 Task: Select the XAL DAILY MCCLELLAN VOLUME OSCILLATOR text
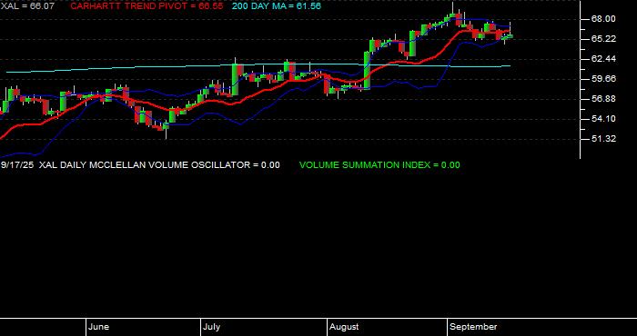coord(144,165)
